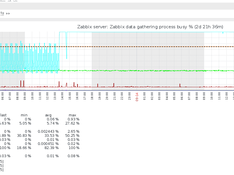This screenshot has height=175, width=234.
Task: Click the 19:00 time axis label
Action: 99,96
